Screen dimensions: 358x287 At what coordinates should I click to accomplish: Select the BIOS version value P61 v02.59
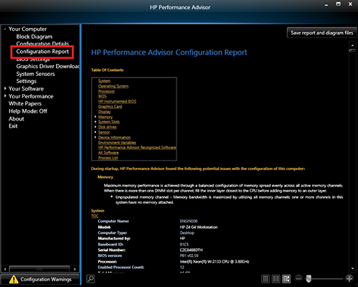point(189,255)
